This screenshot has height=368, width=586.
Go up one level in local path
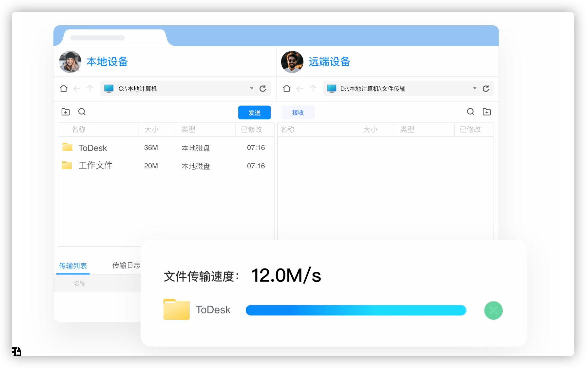point(90,89)
